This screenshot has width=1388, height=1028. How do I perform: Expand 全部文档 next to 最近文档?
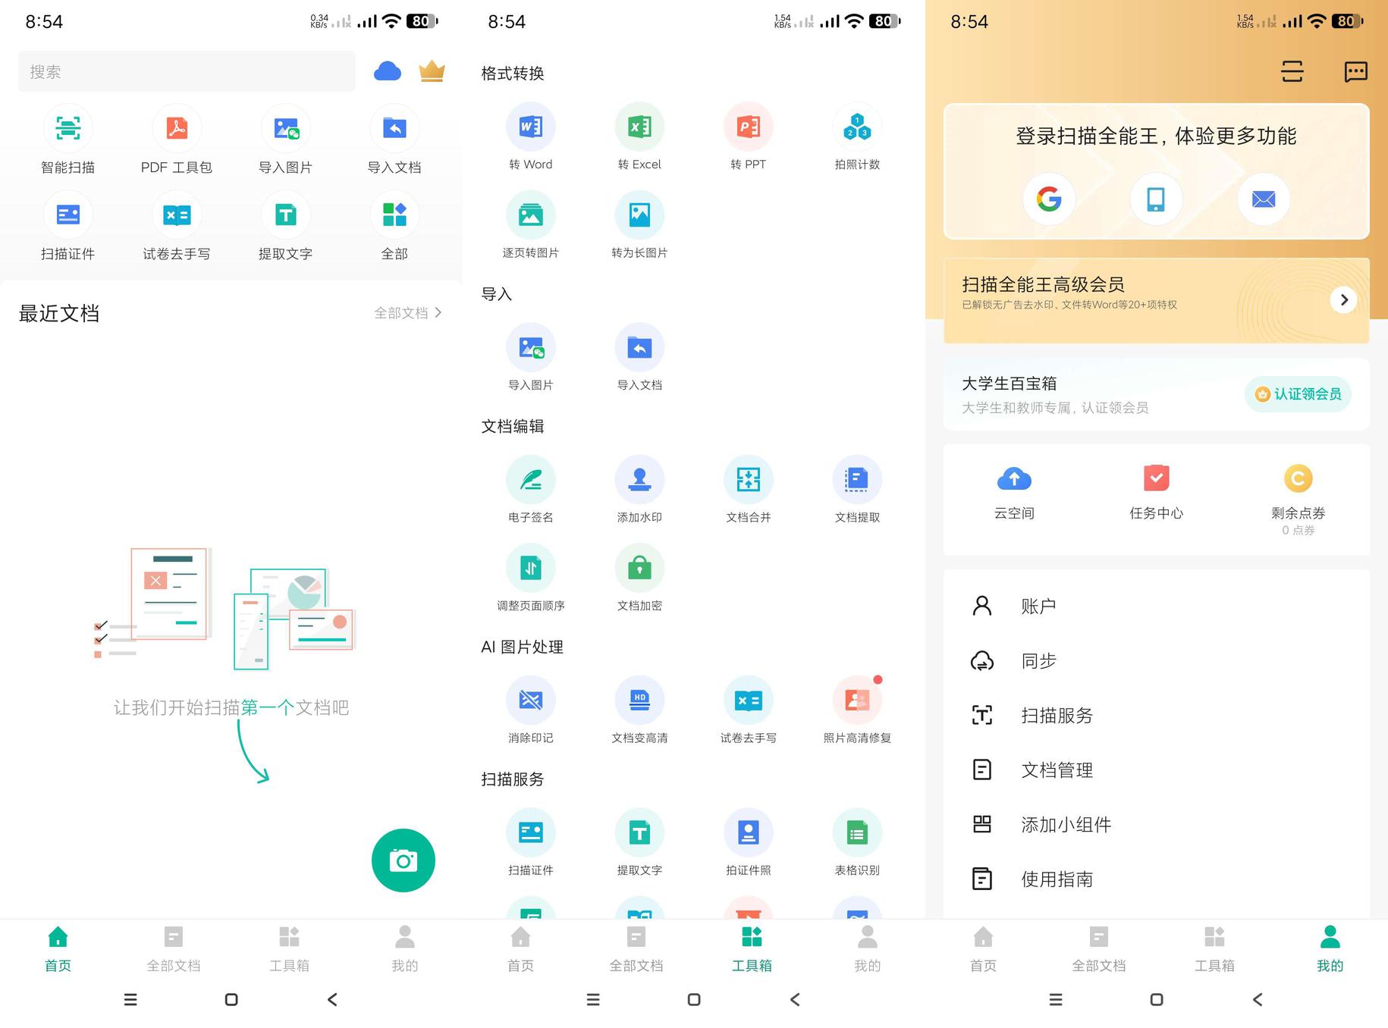coord(407,313)
